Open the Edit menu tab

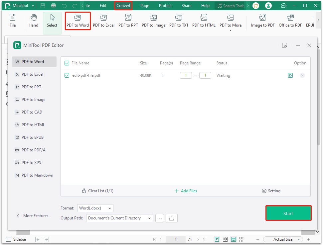pyautogui.click(x=103, y=6)
